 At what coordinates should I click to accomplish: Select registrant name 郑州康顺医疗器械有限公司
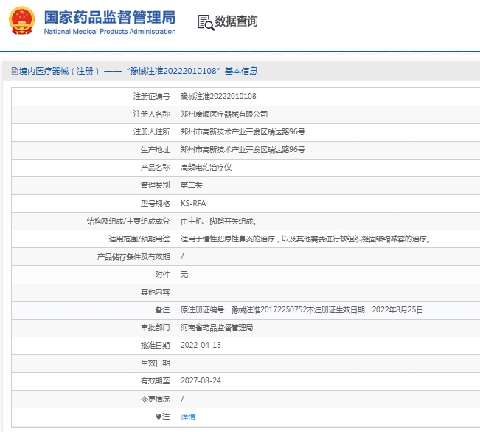pyautogui.click(x=224, y=114)
